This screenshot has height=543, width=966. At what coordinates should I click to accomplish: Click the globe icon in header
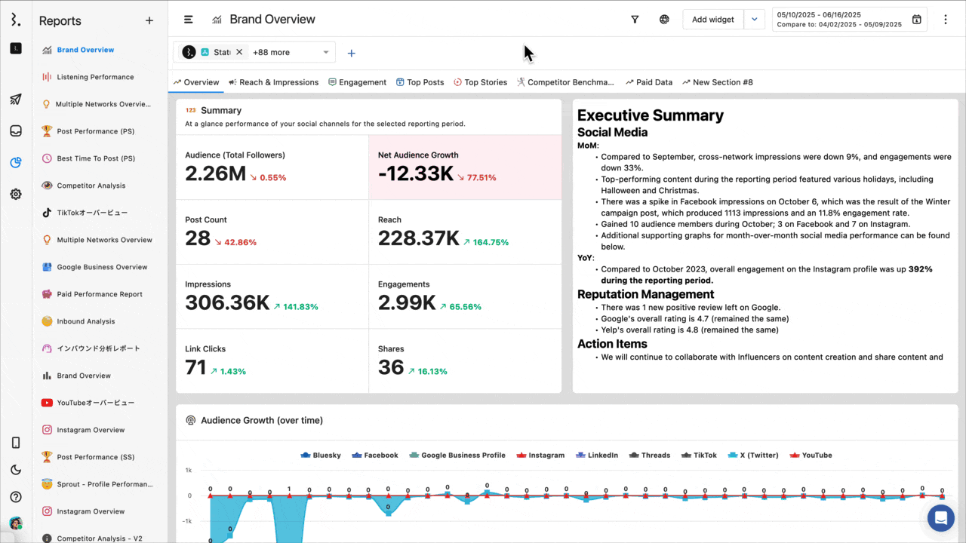pos(664,20)
